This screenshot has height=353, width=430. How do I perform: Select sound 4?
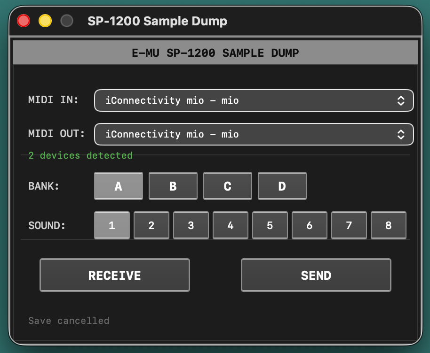point(231,225)
